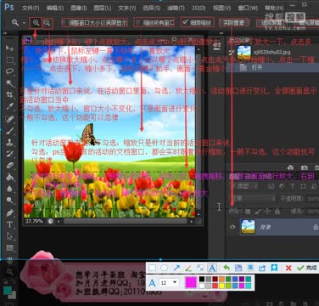This screenshot has height=306, width=319.
Task: Click the 37.79% zoom level field
Action: [x=34, y=221]
